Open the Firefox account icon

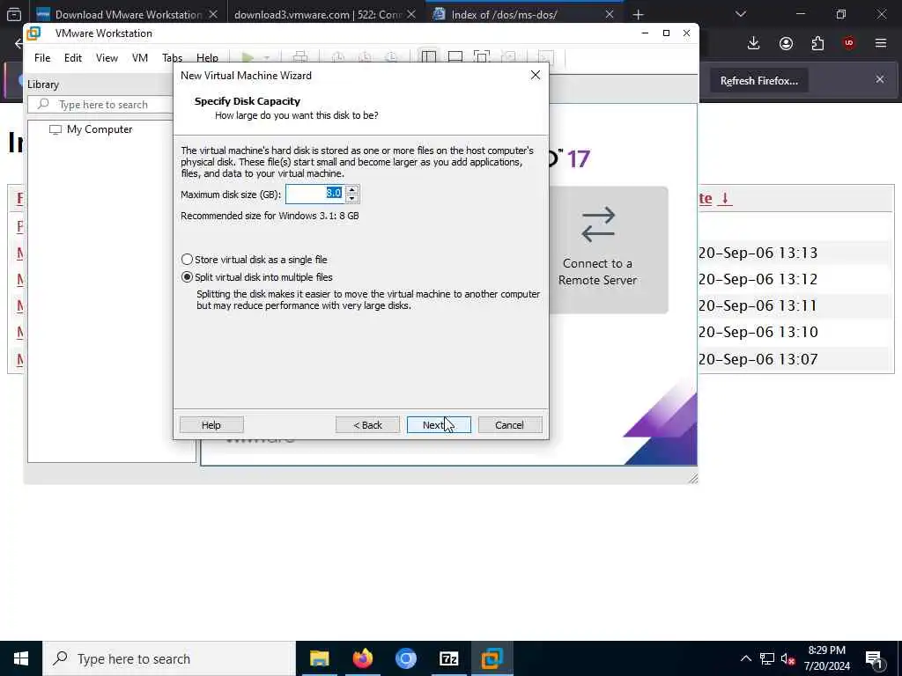[x=786, y=43]
